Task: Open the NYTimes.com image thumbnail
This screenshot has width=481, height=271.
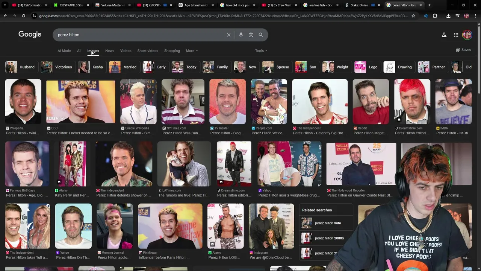Action: pos(183,102)
